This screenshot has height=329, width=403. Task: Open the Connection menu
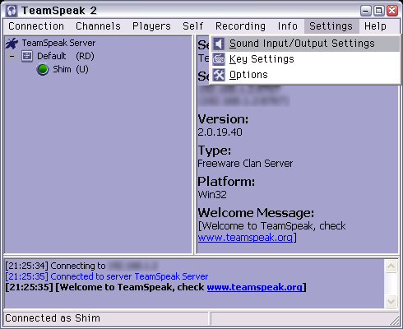[36, 26]
